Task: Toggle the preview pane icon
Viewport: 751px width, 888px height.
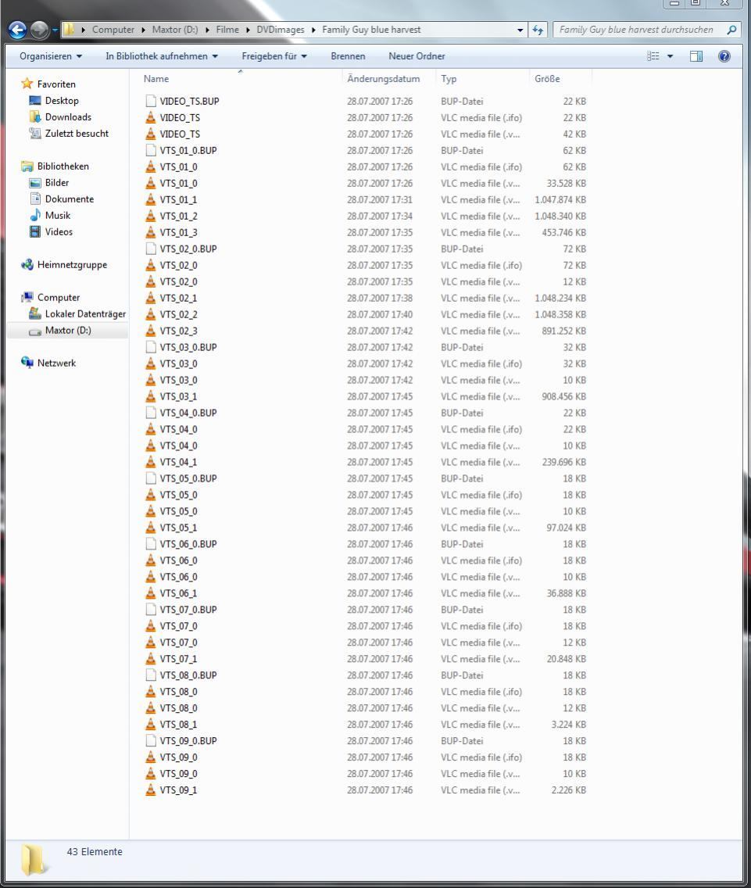Action: coord(696,56)
